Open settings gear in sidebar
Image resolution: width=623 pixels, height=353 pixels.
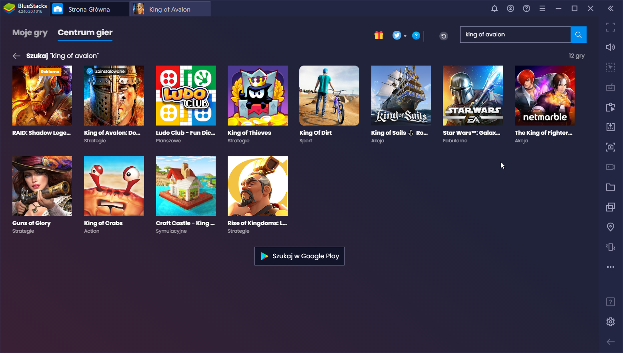pos(611,322)
